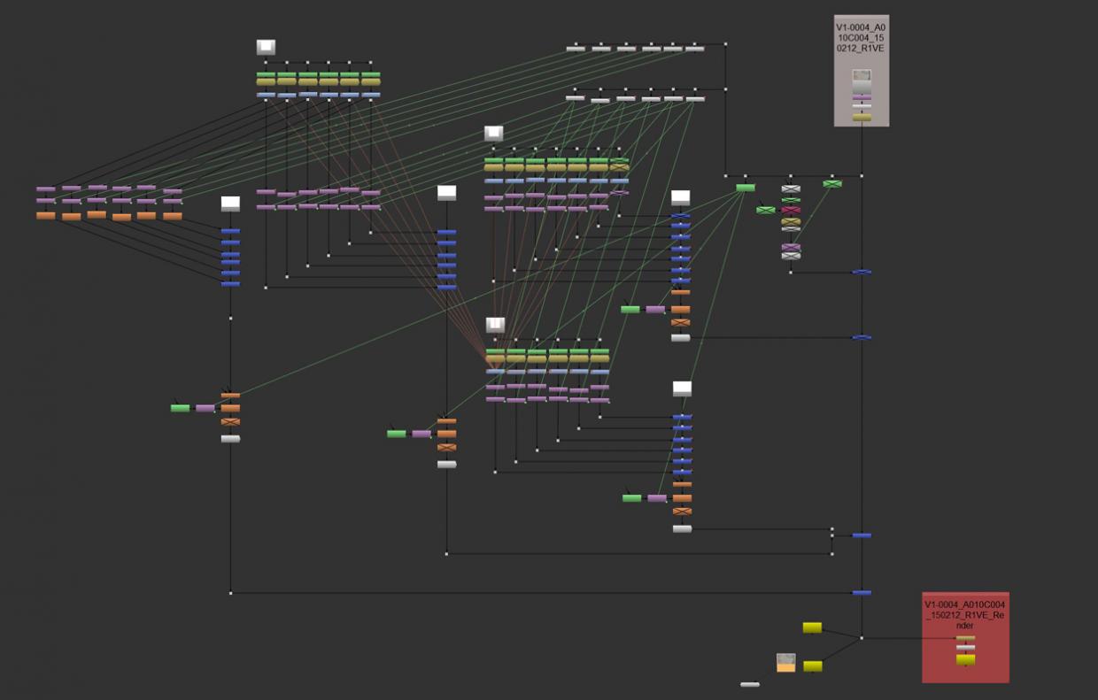Select the top blue node of leftmost blue stack
Screen dimensions: 1098x700
pos(230,232)
